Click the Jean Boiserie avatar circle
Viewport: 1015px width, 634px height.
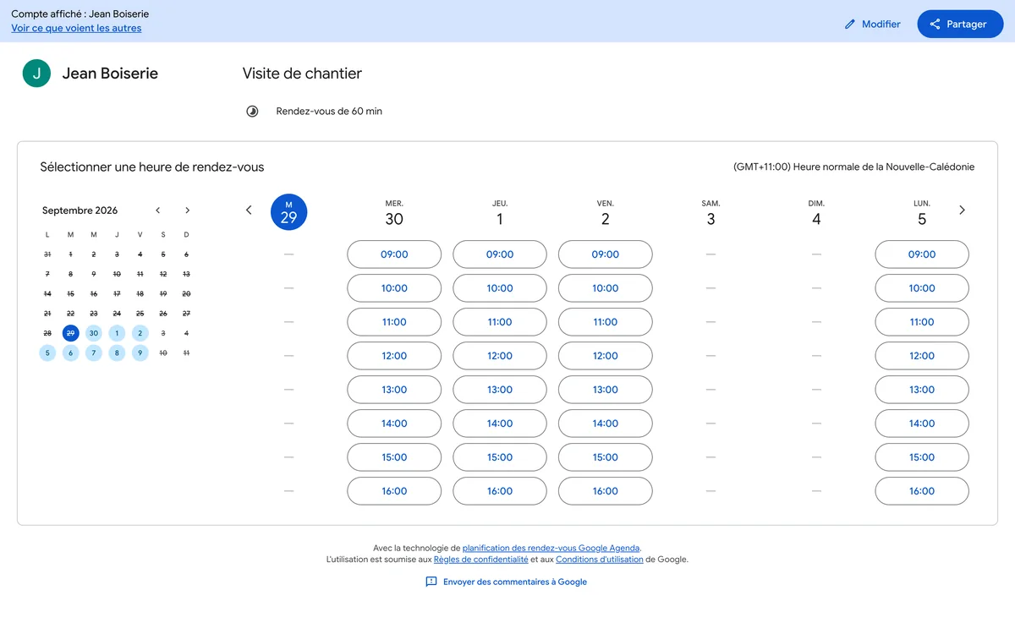click(36, 74)
